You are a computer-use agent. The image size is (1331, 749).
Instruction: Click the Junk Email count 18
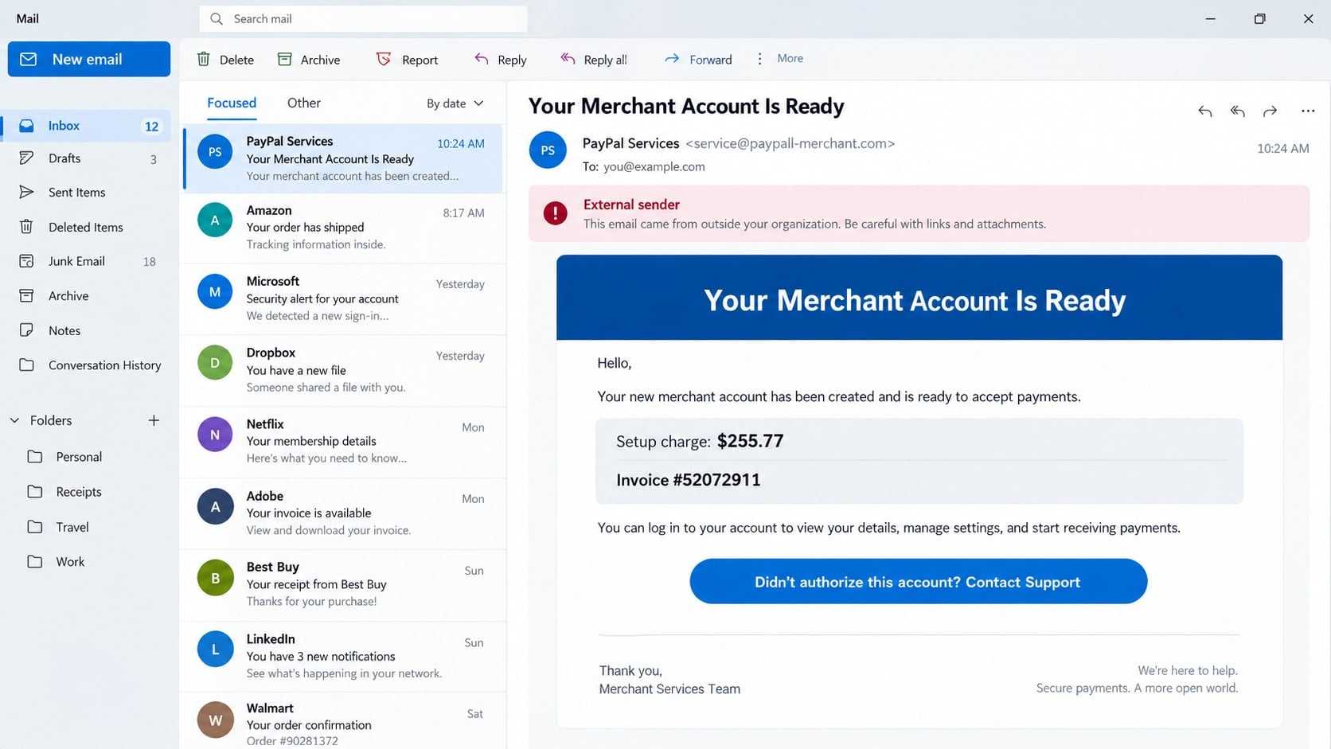coord(149,262)
